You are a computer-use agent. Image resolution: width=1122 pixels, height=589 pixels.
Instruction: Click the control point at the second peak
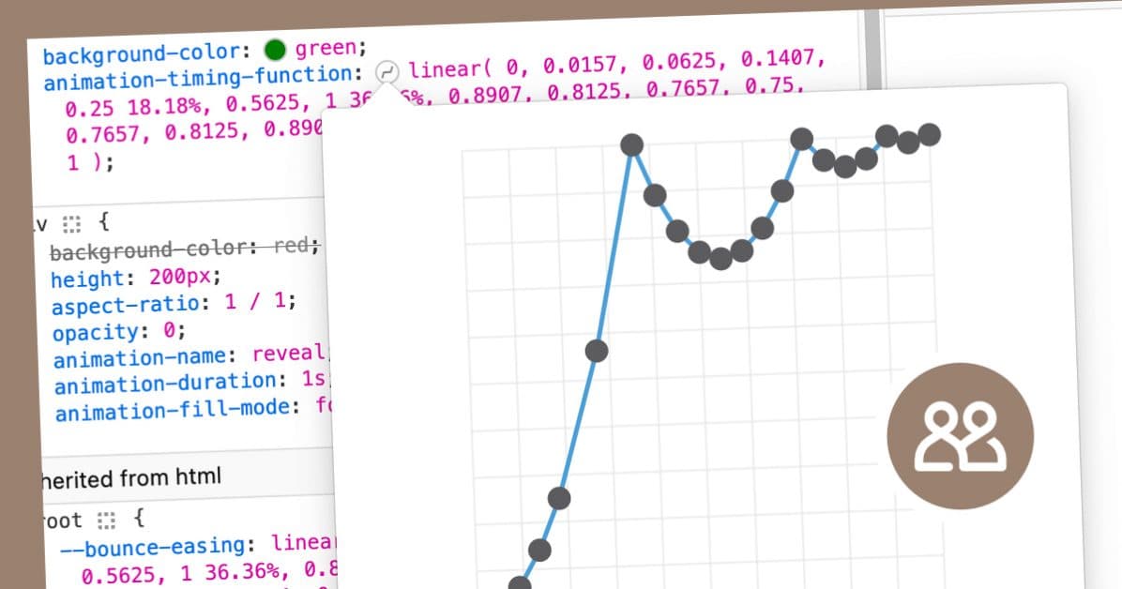click(x=802, y=139)
